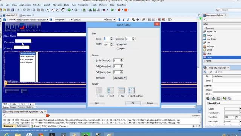
Task: Click the Cut scissors icon
Action: pos(34,10)
